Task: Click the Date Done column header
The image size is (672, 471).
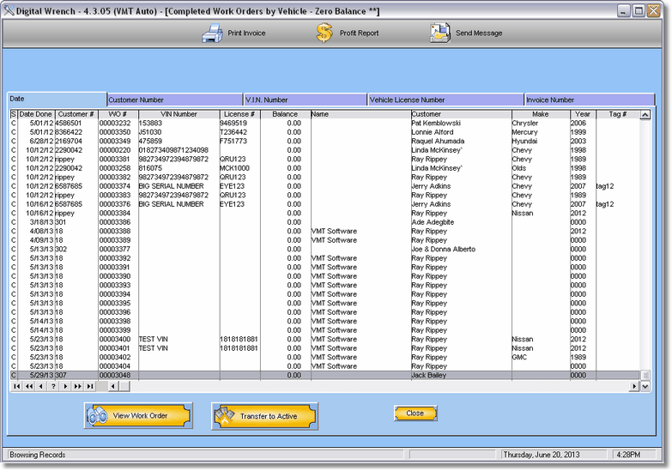Action: coord(35,114)
